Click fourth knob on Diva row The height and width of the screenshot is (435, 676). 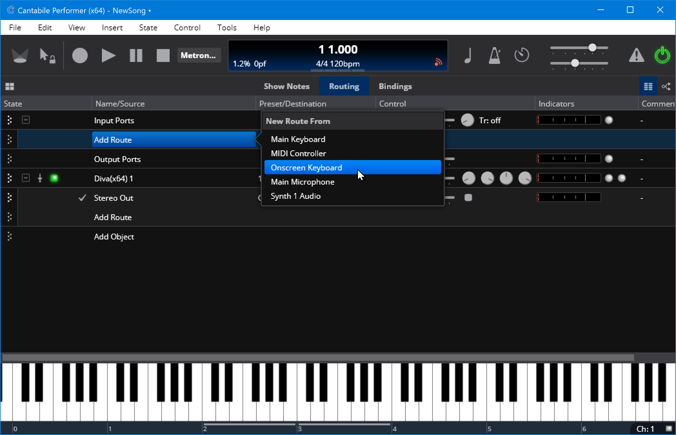tap(525, 178)
